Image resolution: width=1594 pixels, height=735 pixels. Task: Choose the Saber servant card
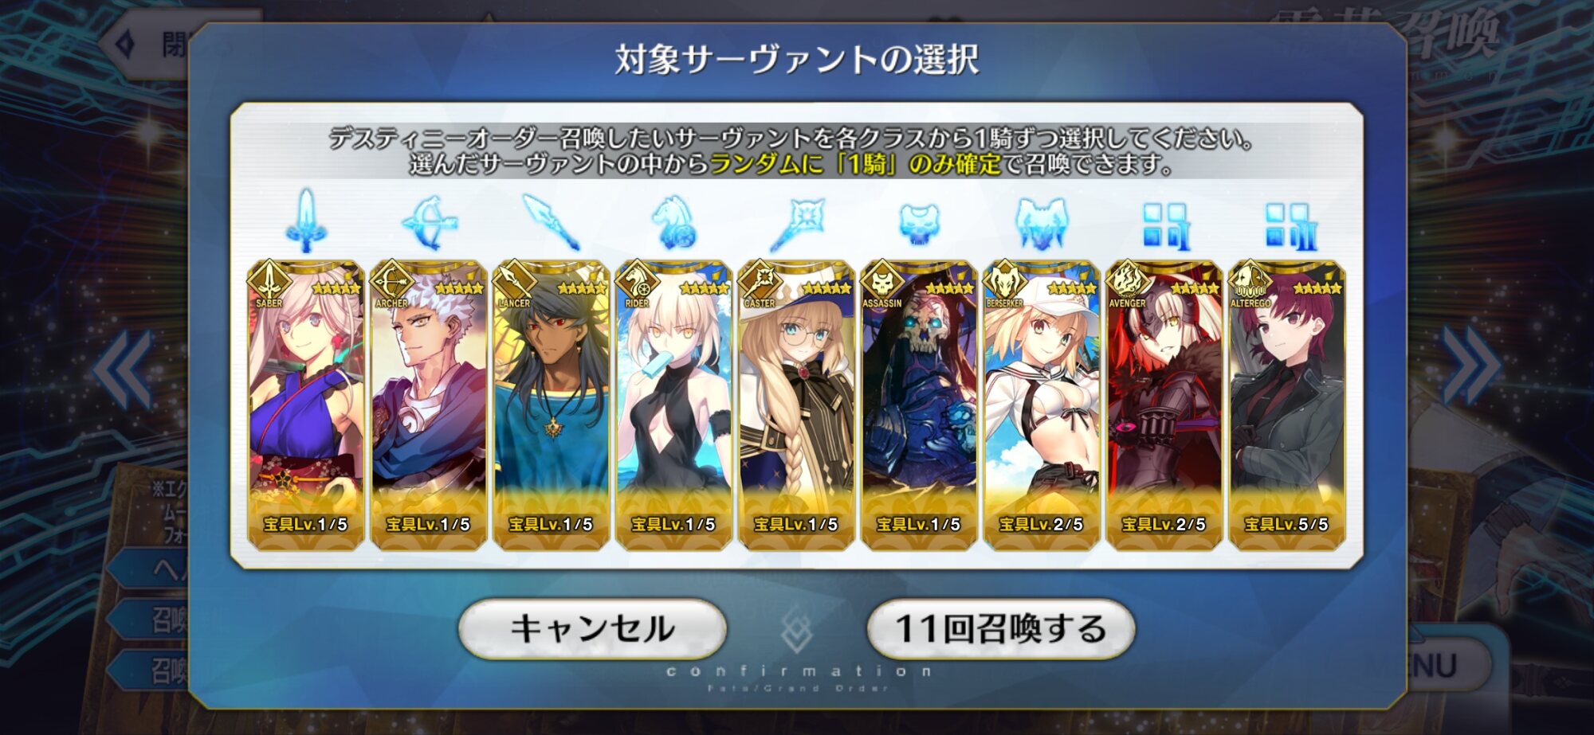(x=306, y=405)
